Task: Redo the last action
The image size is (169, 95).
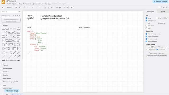Action: click(x=28, y=8)
